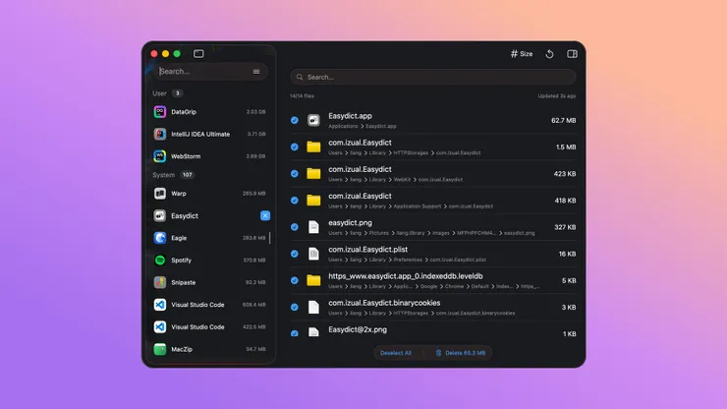Click the sidebar scrollbar next to Eagle
The image size is (727, 409).
(x=270, y=238)
